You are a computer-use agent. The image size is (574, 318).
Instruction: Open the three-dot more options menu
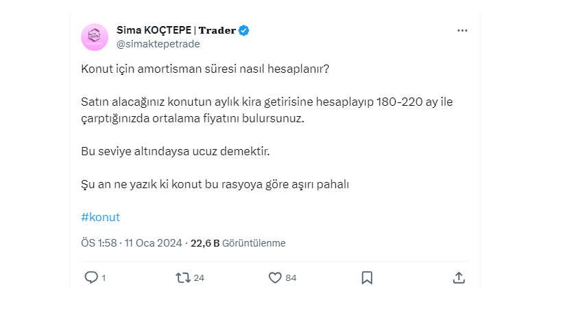pos(462,31)
